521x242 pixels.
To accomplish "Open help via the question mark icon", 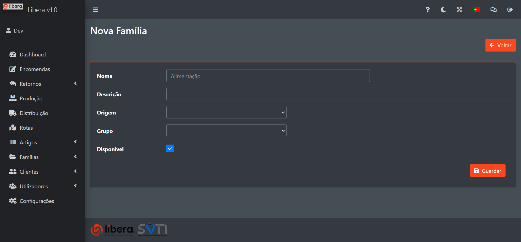I will 427,10.
